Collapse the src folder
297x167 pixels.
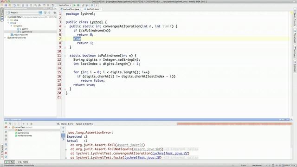tap(8, 23)
